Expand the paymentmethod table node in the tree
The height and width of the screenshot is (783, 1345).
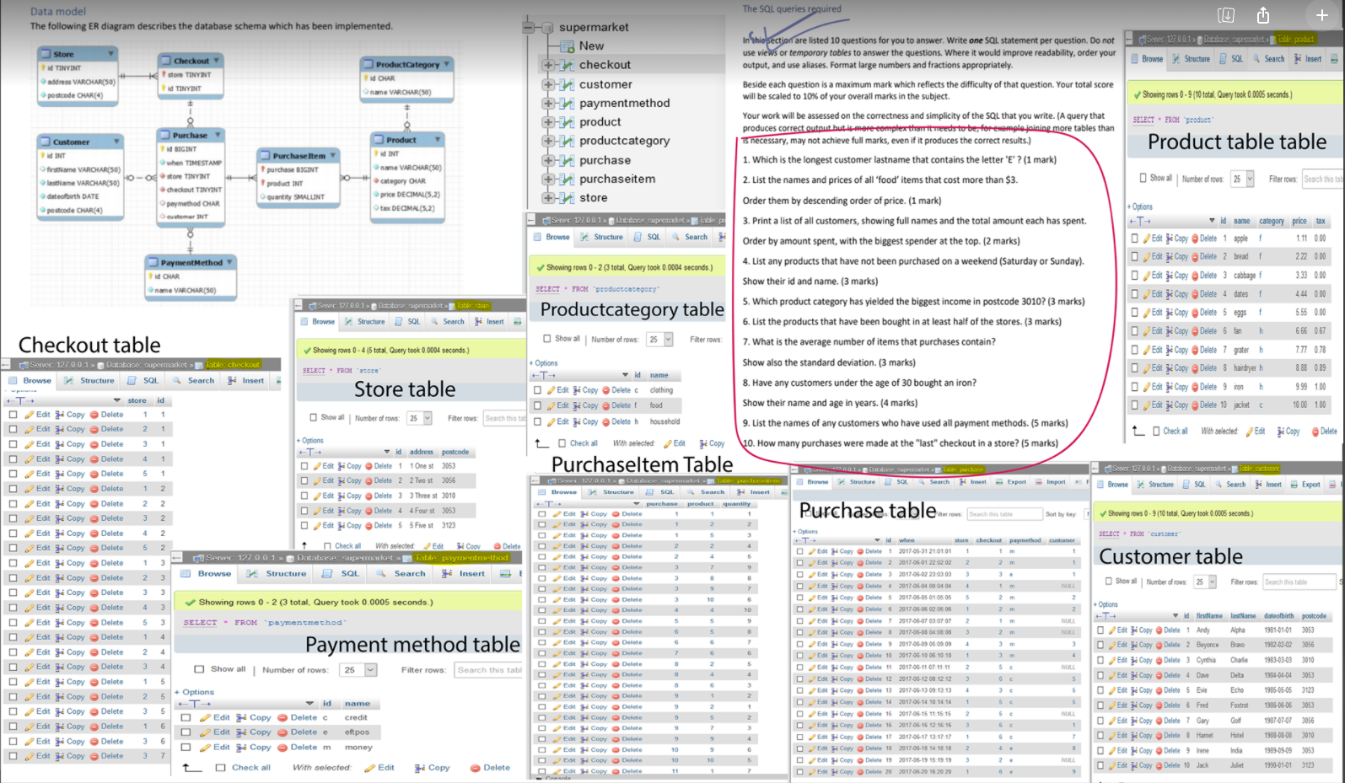(x=547, y=103)
